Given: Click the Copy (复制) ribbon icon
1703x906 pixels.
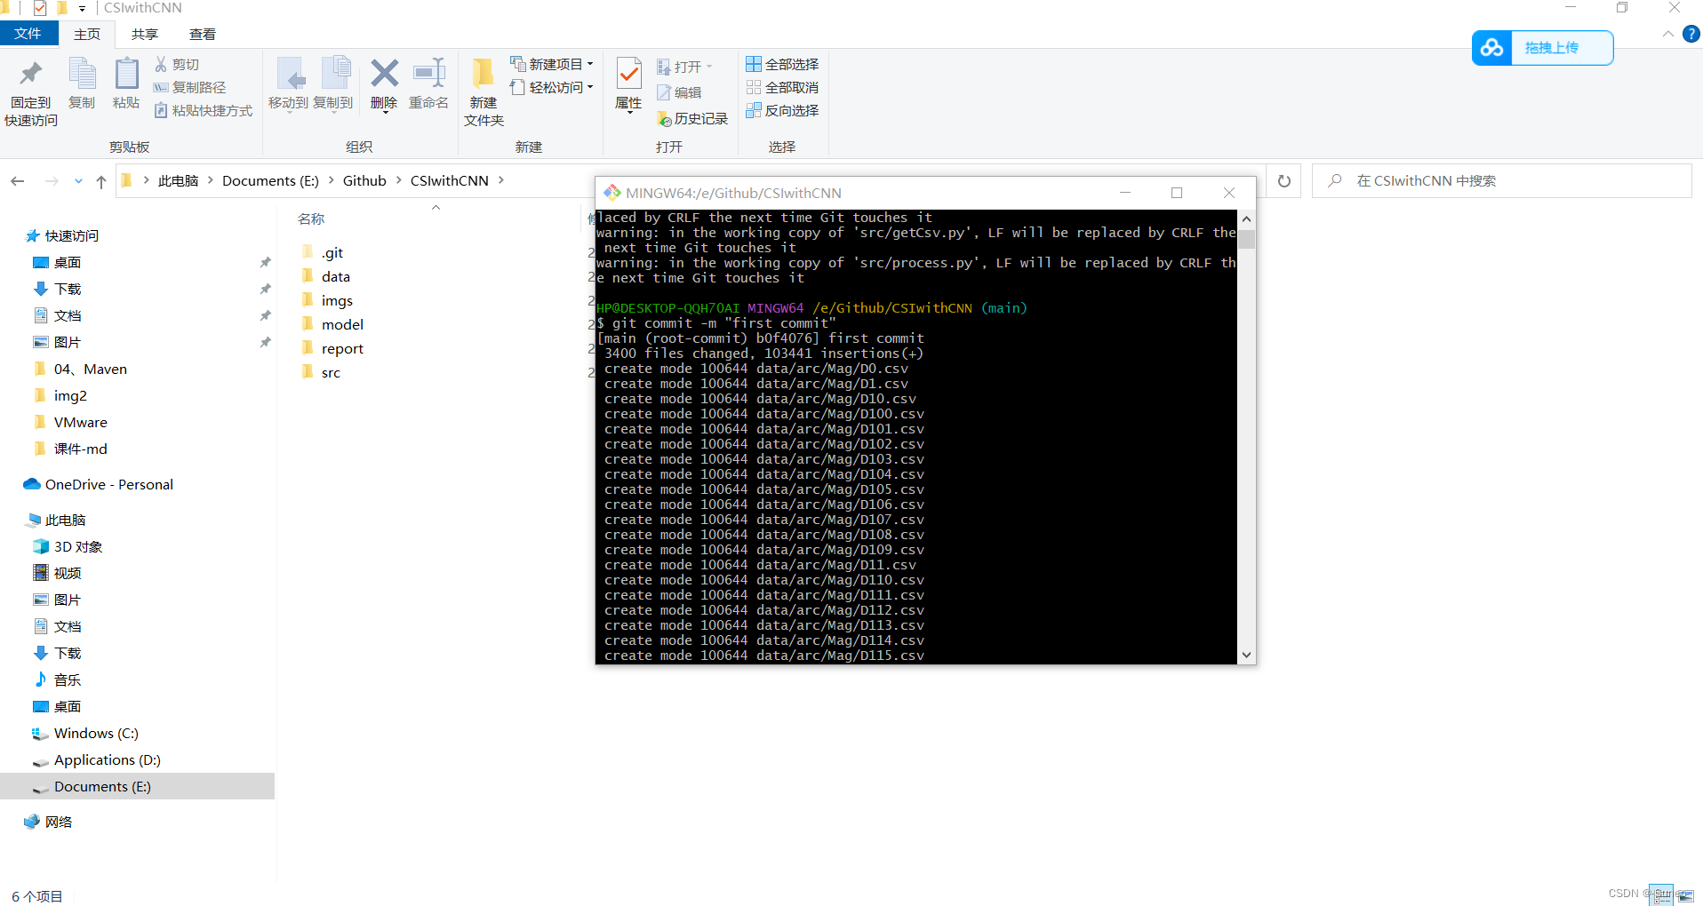Looking at the screenshot, I should coord(82,83).
